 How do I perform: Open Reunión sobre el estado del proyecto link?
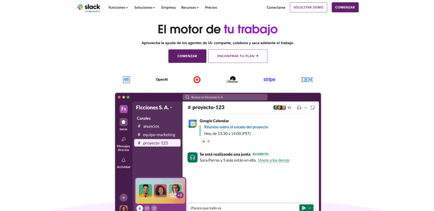[x=236, y=127]
